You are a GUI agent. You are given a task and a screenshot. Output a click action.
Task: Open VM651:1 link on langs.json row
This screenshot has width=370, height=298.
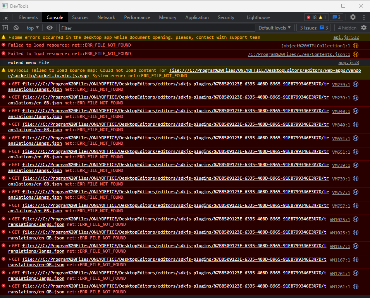[x=341, y=139]
